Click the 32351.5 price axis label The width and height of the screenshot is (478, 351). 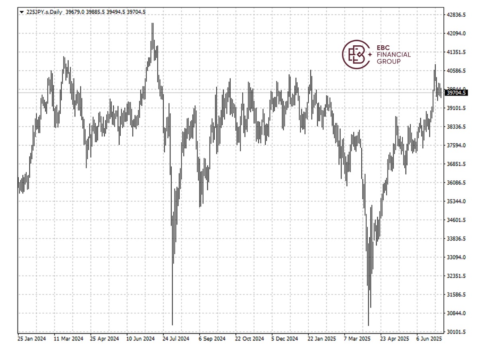point(457,276)
